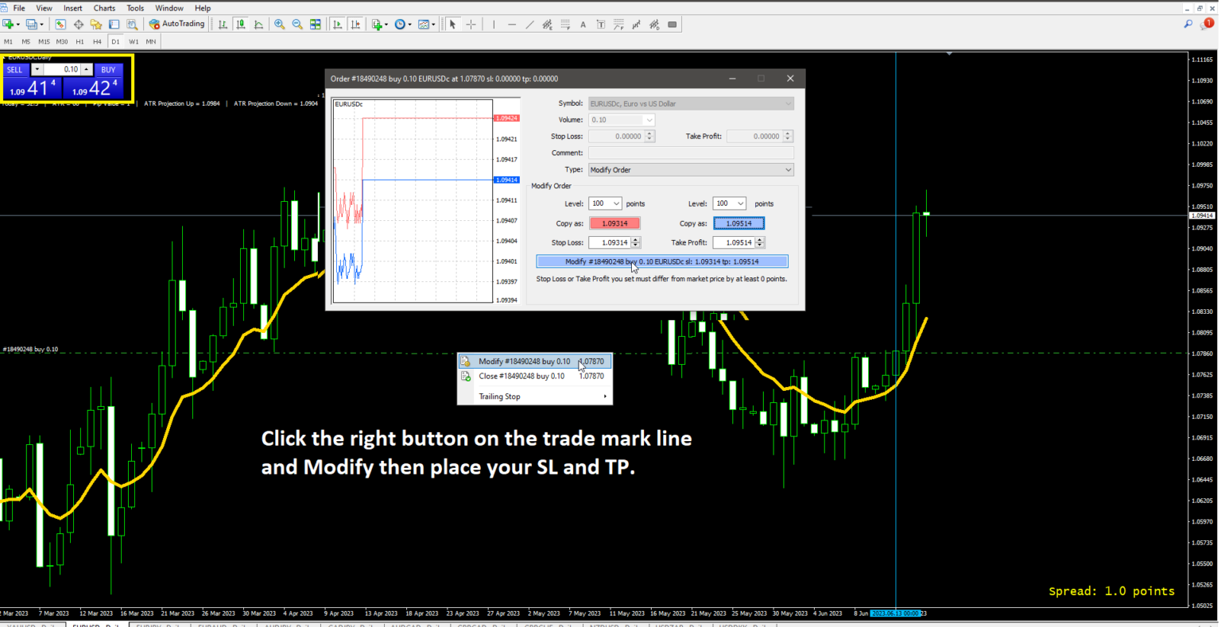Switch chart to Line chart mode

coord(258,24)
